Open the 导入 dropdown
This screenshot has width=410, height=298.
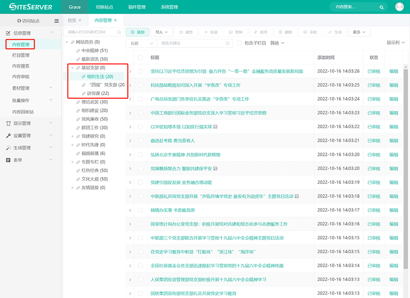(x=162, y=32)
